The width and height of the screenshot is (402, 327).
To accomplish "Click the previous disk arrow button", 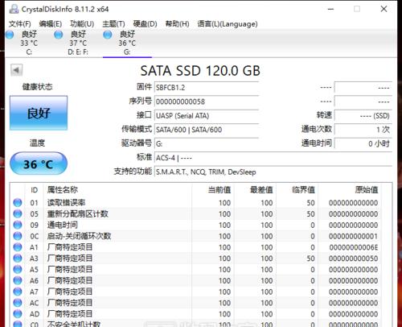I will click(x=16, y=70).
